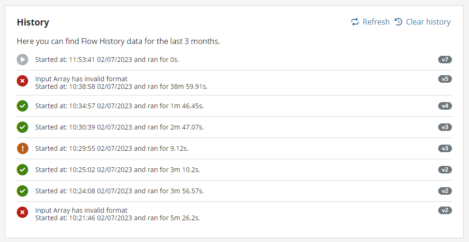The height and width of the screenshot is (242, 469).
Task: Click the v7 version badge
Action: (445, 60)
